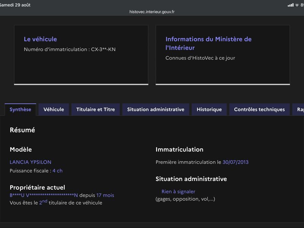
Task: Select the registration number CX-3**-KN text
Action: (x=103, y=49)
